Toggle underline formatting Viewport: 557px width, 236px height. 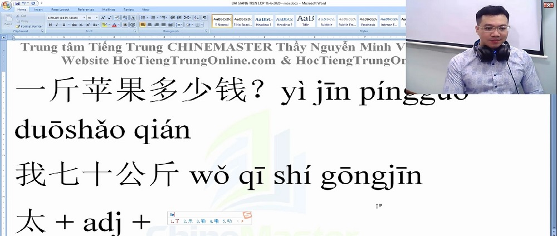[63, 25]
